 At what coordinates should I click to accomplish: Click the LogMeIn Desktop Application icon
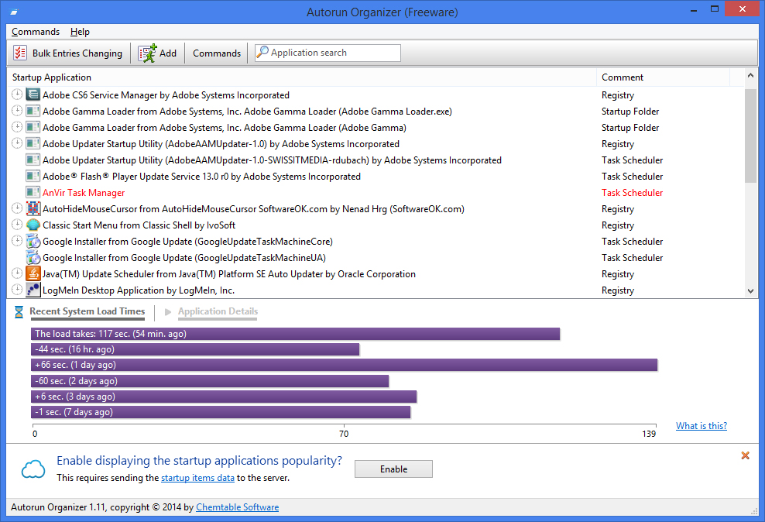click(33, 290)
